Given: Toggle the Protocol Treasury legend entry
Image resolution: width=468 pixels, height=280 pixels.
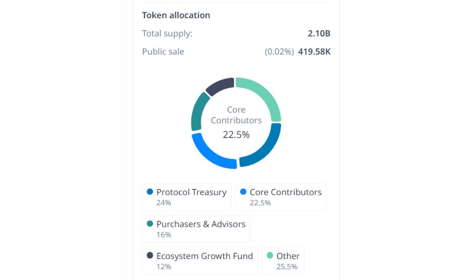Looking at the screenshot, I should [x=186, y=196].
